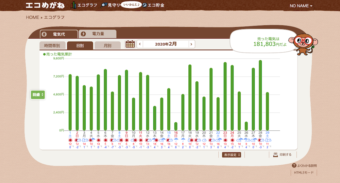
Task: Click the sunny weather icon for day 1
Action: tap(70, 140)
